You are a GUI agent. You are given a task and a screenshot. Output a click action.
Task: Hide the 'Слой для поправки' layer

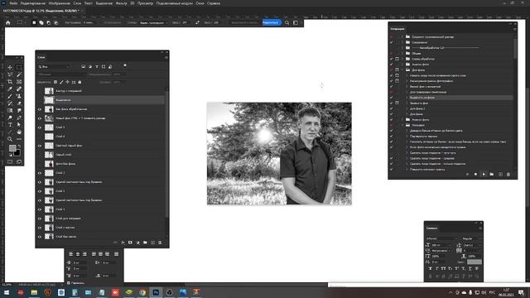[40, 219]
